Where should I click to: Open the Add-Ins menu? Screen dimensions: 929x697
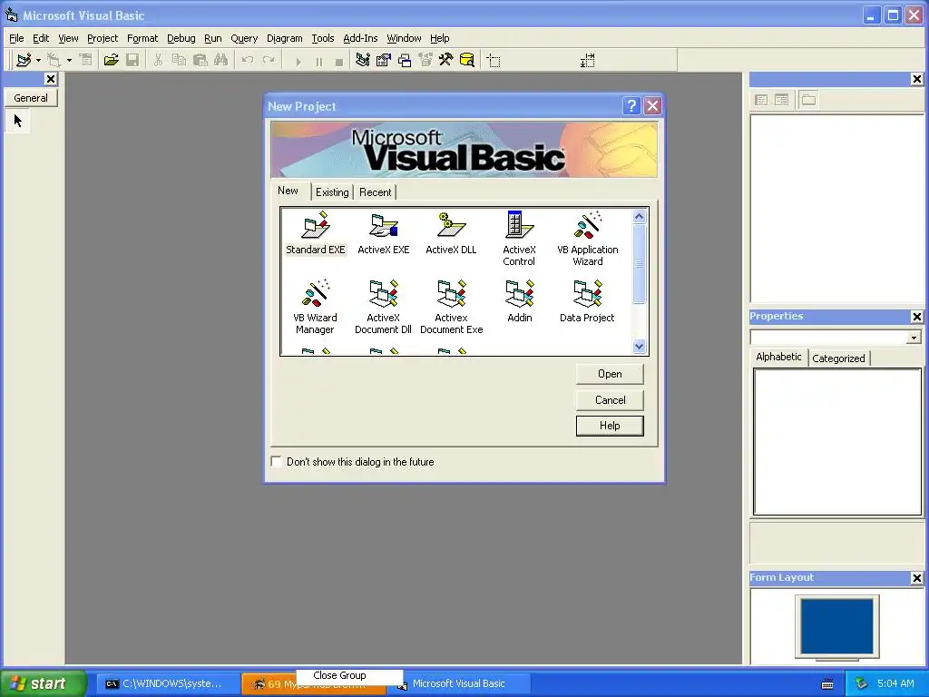360,38
